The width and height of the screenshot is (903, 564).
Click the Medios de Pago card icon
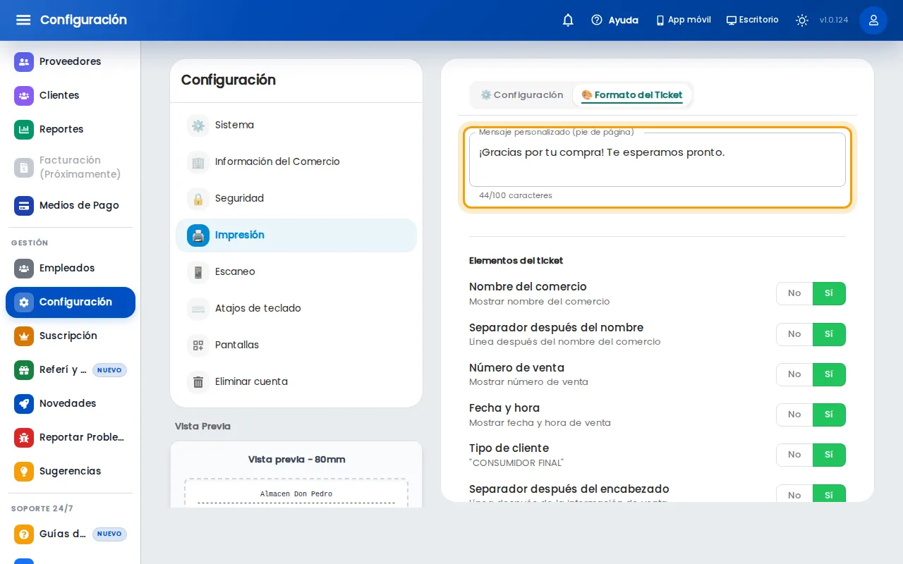[x=24, y=206]
